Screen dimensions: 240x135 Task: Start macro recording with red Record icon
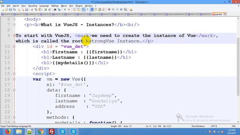click(x=109, y=10)
